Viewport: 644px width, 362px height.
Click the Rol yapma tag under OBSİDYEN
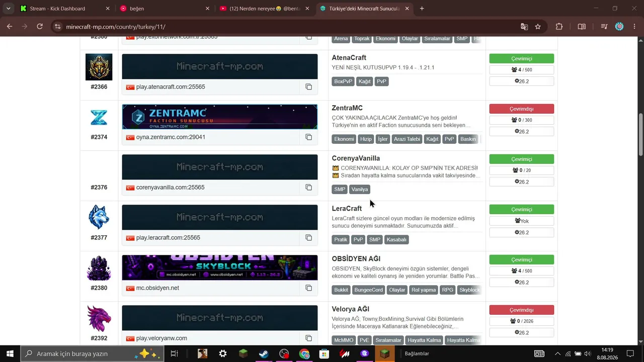(x=423, y=290)
